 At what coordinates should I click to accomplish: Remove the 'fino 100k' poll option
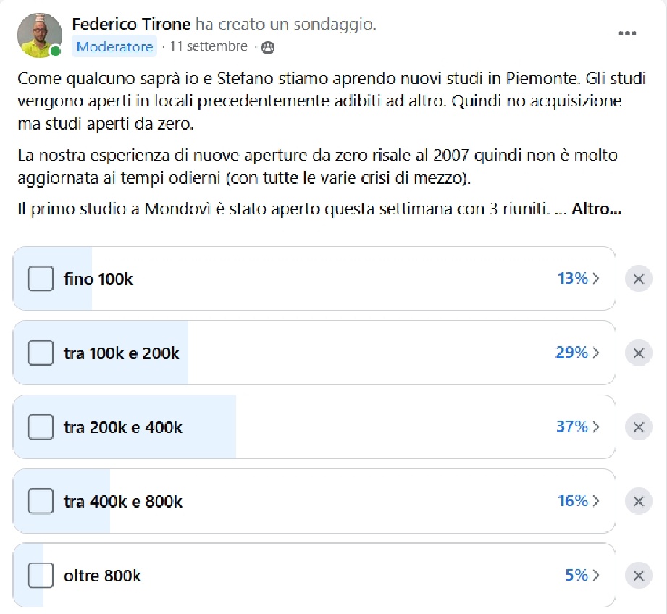tap(638, 279)
